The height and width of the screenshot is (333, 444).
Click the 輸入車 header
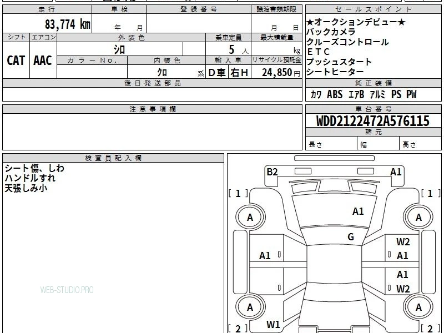tap(228, 60)
